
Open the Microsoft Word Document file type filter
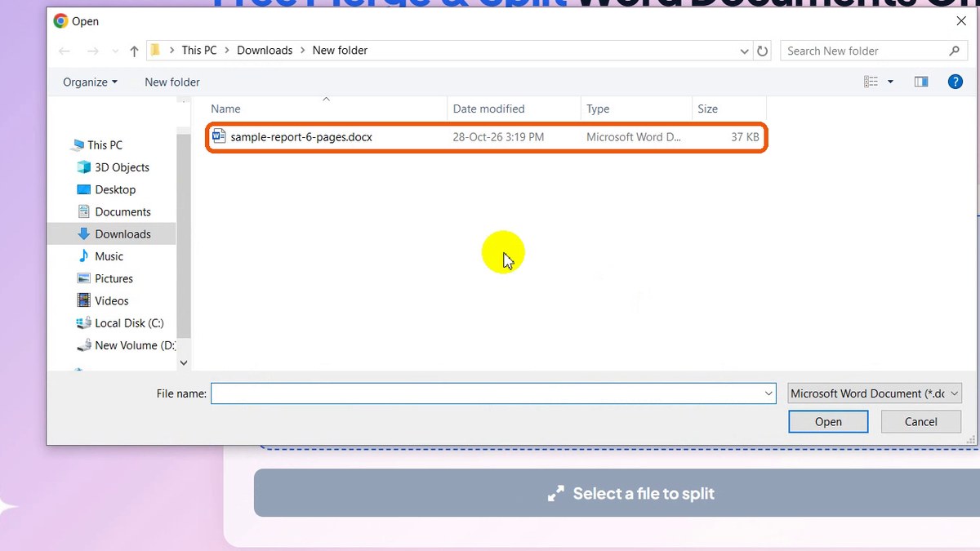875,393
